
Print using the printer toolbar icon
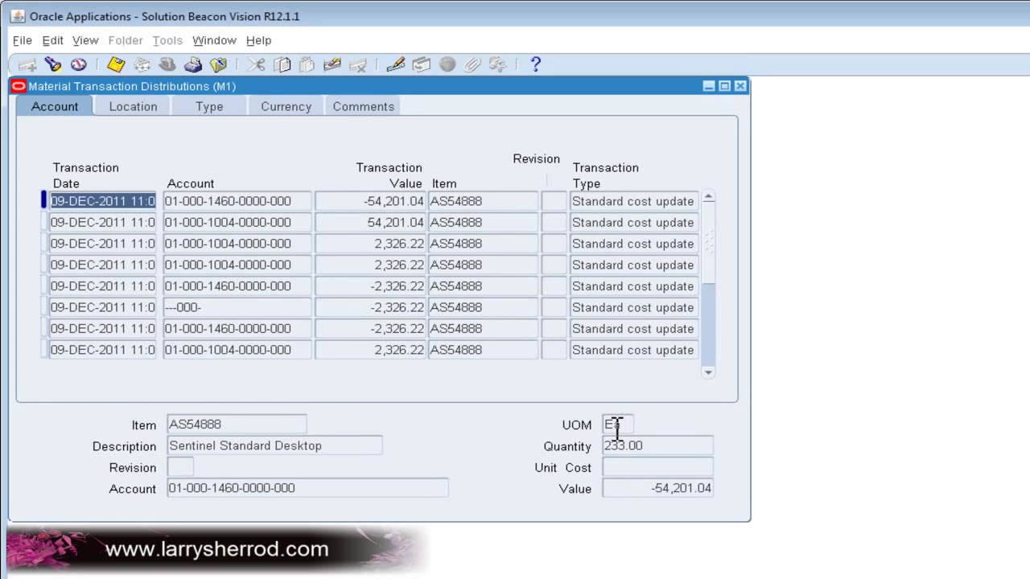point(193,65)
